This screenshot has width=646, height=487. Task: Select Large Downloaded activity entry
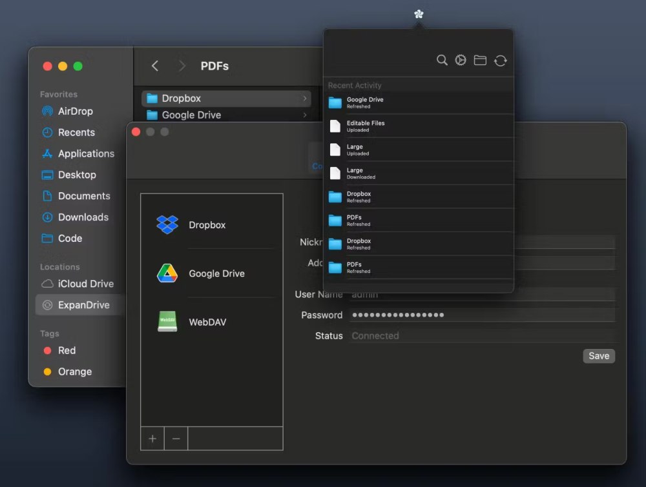pos(419,173)
